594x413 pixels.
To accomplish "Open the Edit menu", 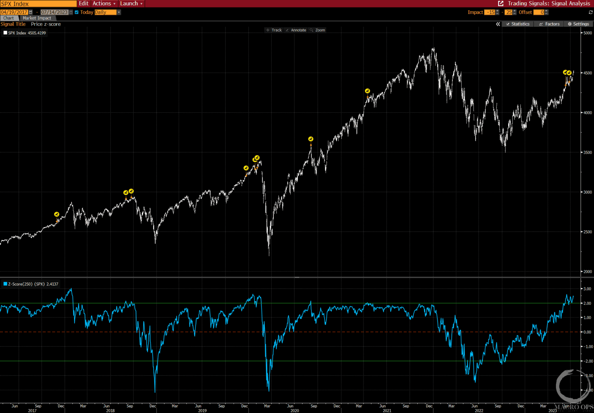I will [84, 3].
